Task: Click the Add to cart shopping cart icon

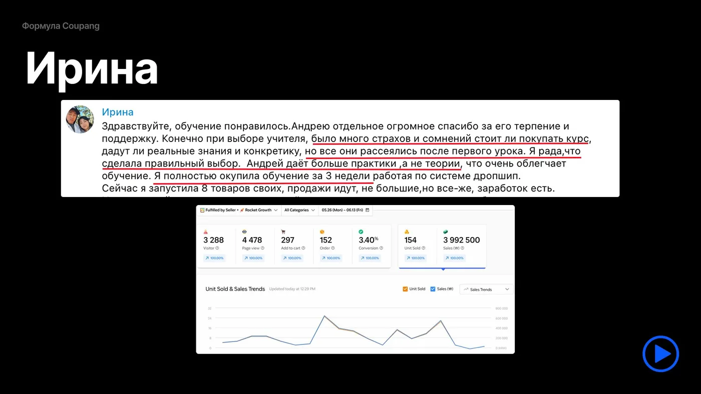Action: click(283, 232)
